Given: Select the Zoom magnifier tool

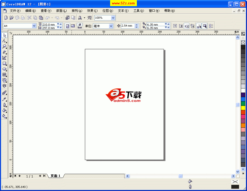Looking at the screenshot, I should click(4, 47).
